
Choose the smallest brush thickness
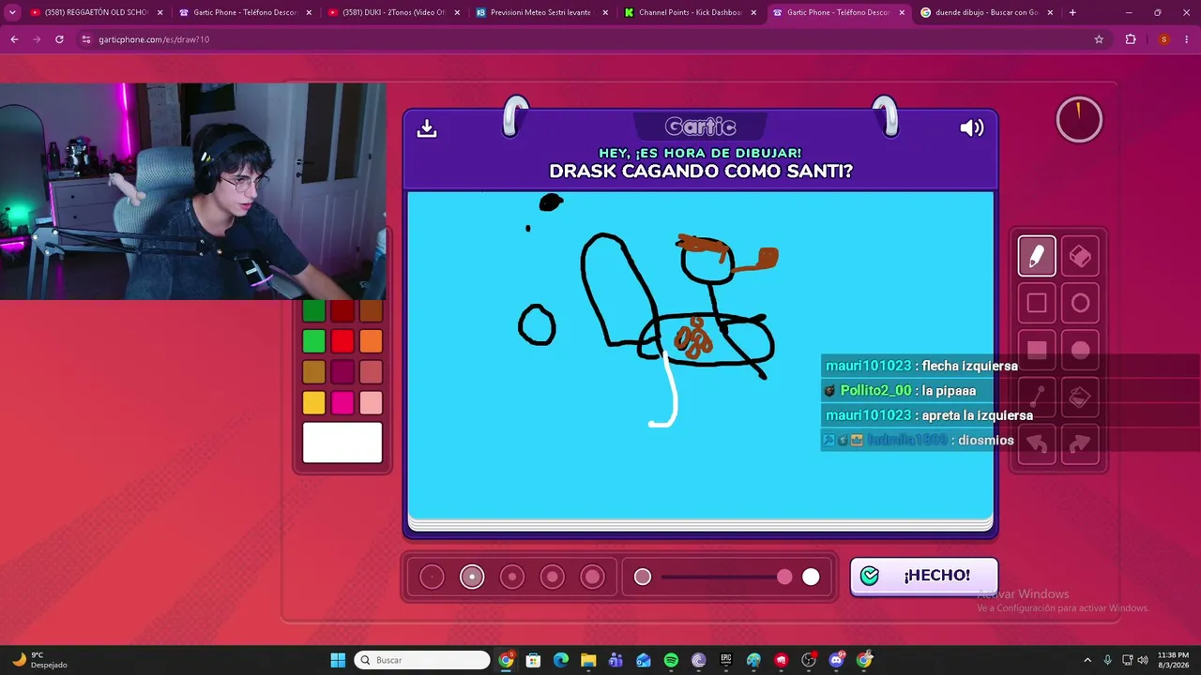pos(432,577)
